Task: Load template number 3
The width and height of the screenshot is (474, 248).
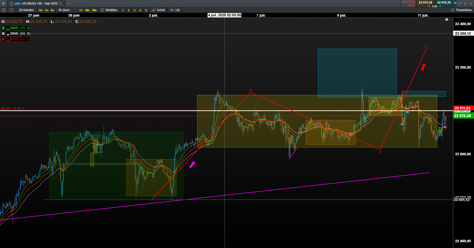Action: pos(135,10)
